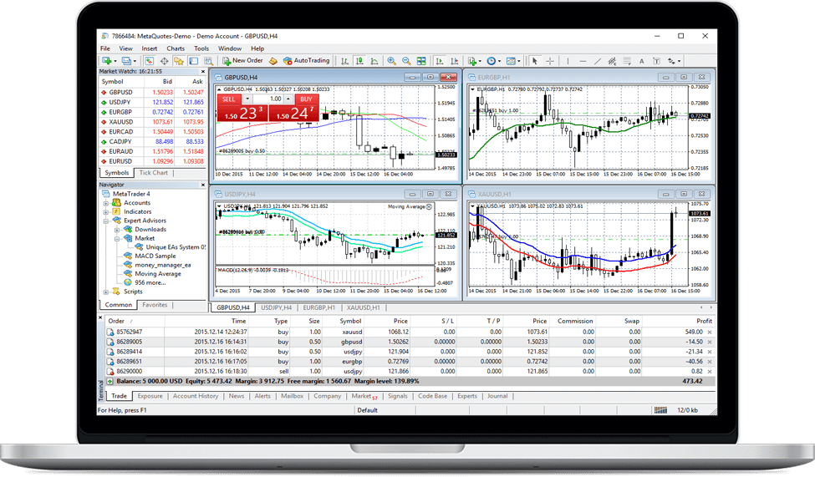Toggle the Market Watch toolbar icon
The width and height of the screenshot is (815, 477).
point(149,61)
